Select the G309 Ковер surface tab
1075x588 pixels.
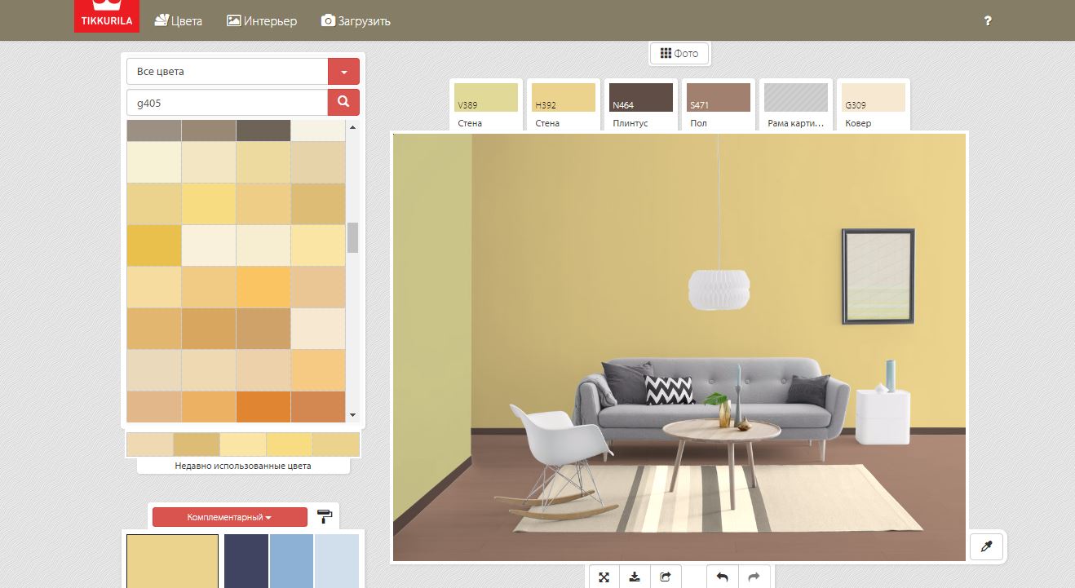874,105
